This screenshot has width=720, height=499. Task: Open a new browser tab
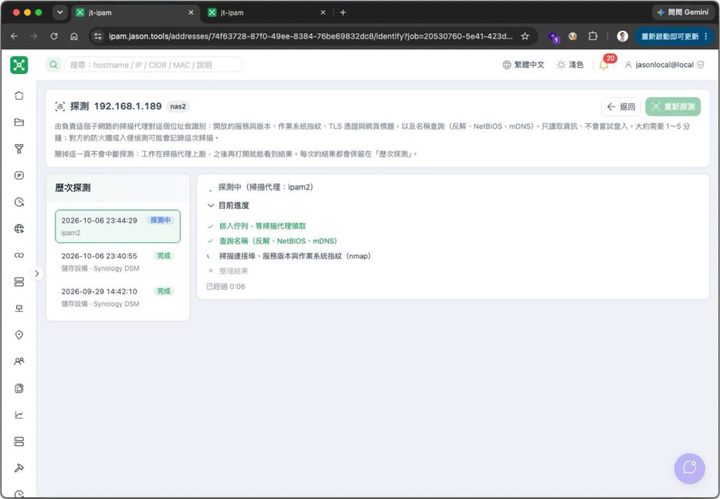[343, 13]
